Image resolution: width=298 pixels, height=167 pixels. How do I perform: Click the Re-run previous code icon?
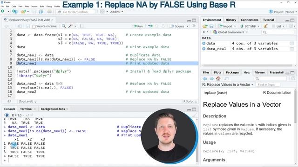click(150, 26)
